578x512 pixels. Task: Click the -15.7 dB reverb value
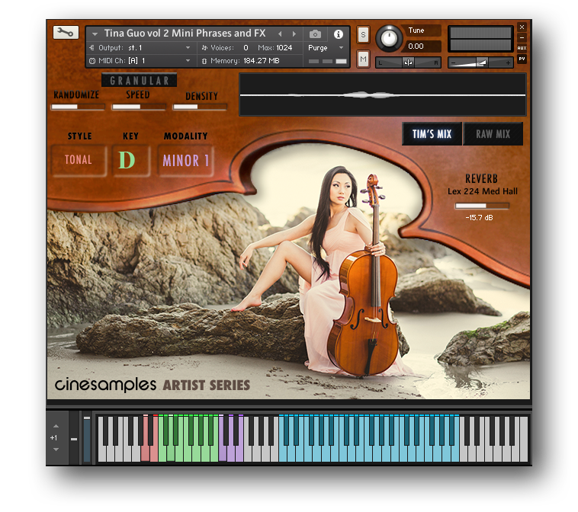click(479, 218)
